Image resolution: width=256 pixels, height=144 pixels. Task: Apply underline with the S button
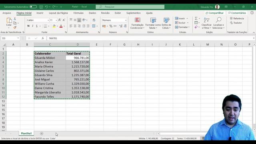click(36, 26)
